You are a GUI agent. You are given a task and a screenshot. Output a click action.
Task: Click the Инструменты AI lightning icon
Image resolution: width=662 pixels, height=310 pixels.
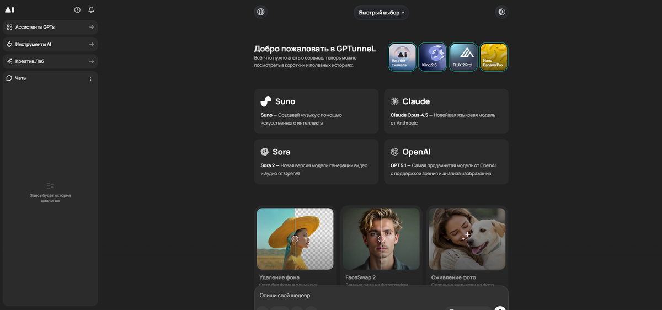click(x=9, y=44)
